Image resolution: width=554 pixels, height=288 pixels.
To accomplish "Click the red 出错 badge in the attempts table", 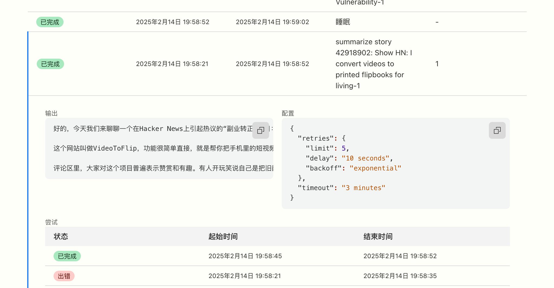I will tap(64, 276).
